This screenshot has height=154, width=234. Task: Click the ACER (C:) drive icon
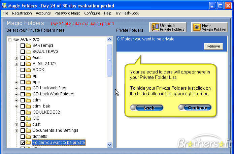[16, 39]
